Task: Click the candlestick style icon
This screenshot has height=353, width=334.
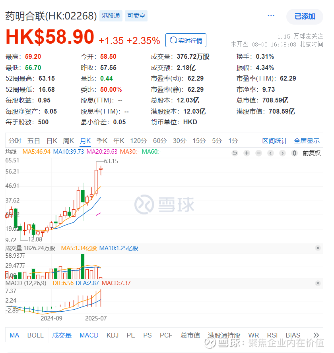Action: click(x=294, y=153)
